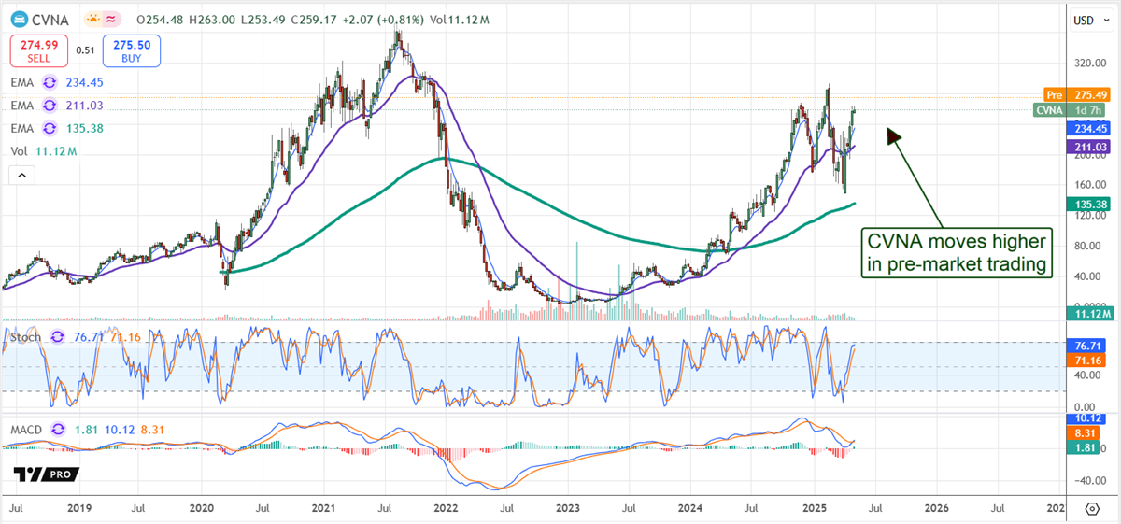This screenshot has width=1121, height=524.
Task: Collapse the indicator legend with chevron
Action: [21, 175]
